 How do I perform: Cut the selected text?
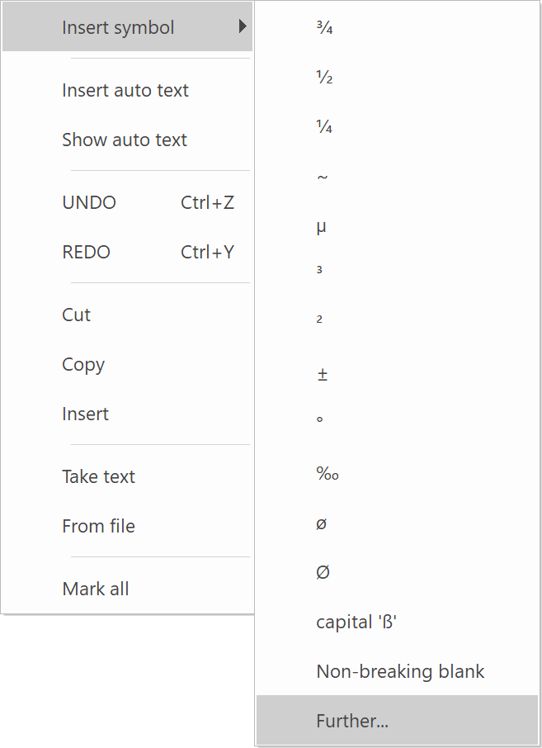(x=77, y=315)
